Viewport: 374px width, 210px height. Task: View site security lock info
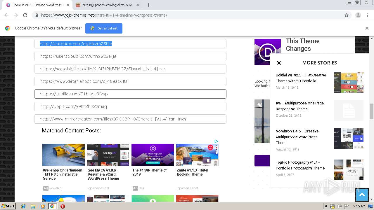coord(37,15)
